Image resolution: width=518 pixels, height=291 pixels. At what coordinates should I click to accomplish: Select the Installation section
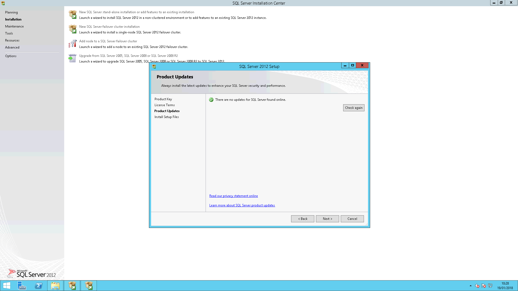pos(13,19)
